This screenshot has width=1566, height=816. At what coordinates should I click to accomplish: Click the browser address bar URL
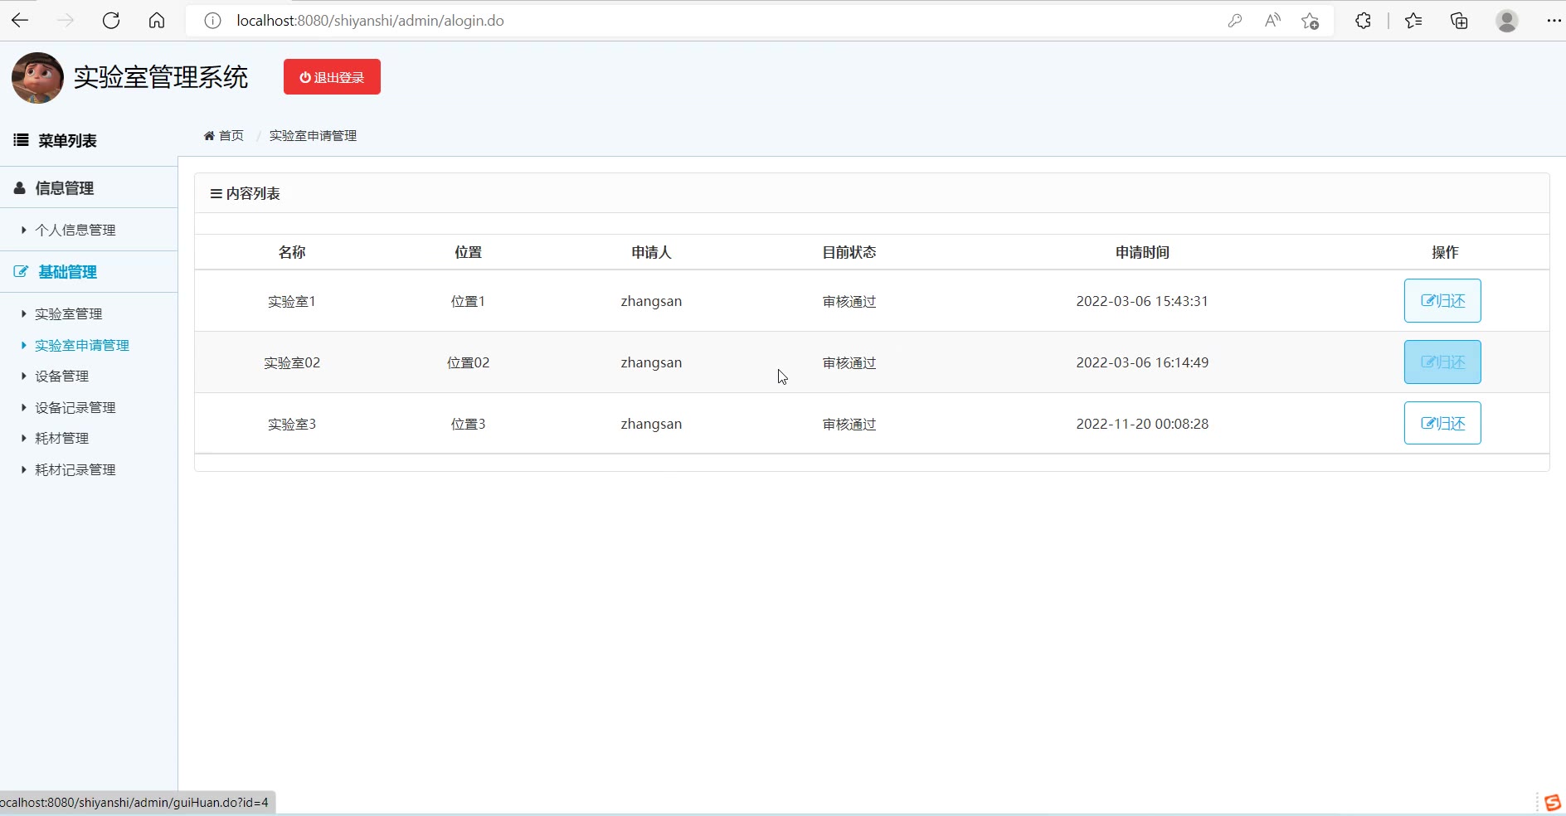coord(370,21)
